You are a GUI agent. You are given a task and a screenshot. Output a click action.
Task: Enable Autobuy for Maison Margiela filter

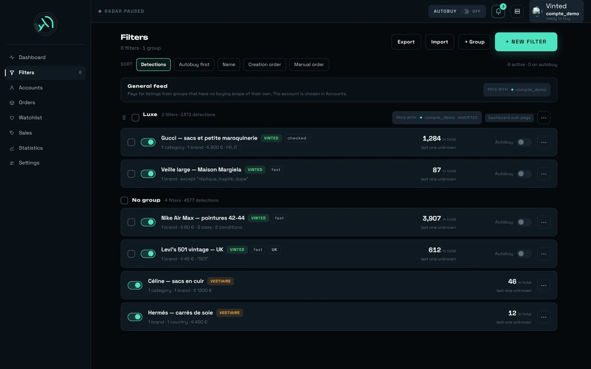[x=524, y=174]
